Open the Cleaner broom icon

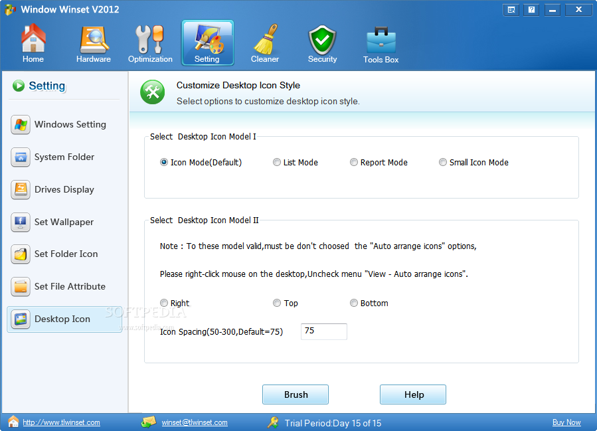[x=266, y=39]
